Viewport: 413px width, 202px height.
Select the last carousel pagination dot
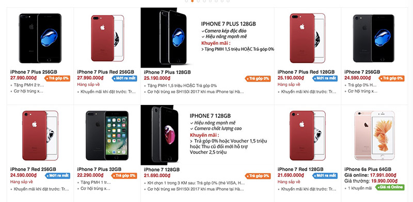click(228, 1)
